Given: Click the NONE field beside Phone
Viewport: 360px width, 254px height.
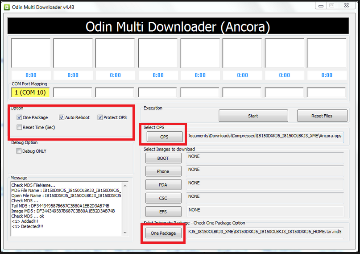Looking at the screenshot, I should click(265, 171).
